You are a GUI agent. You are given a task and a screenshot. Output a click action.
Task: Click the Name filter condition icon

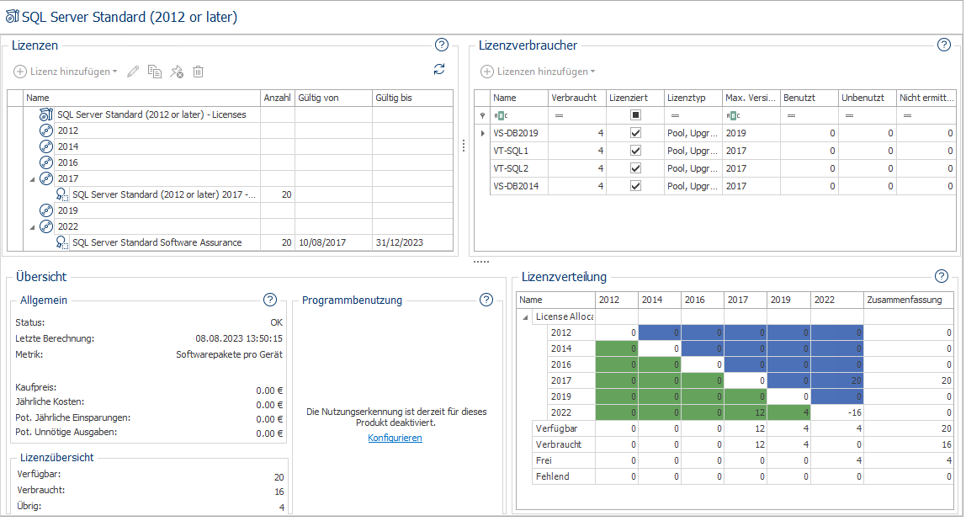tap(501, 115)
